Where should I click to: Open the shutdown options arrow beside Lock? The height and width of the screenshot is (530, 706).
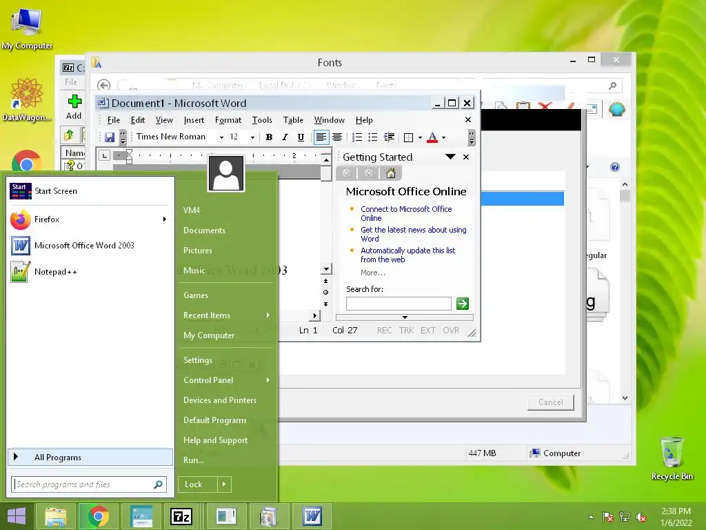[x=224, y=484]
